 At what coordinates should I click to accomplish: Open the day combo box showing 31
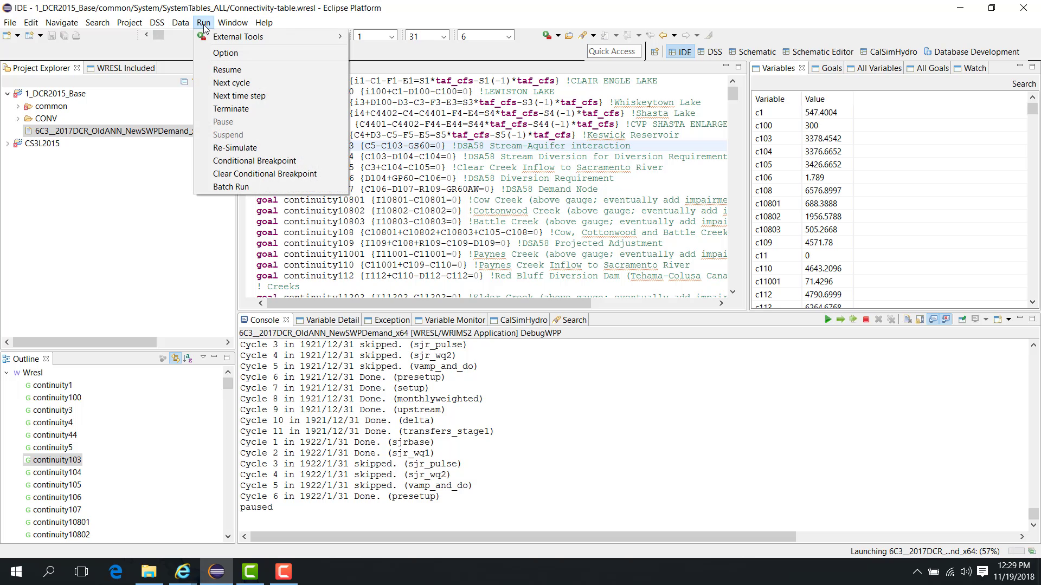tap(427, 36)
